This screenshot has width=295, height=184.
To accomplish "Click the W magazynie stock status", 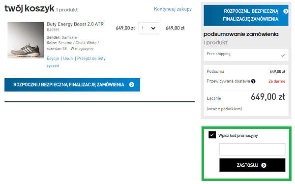I will pyautogui.click(x=82, y=49).
